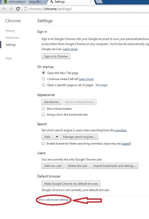Select Continue where I left off
The image size is (149, 219).
pos(43,79)
